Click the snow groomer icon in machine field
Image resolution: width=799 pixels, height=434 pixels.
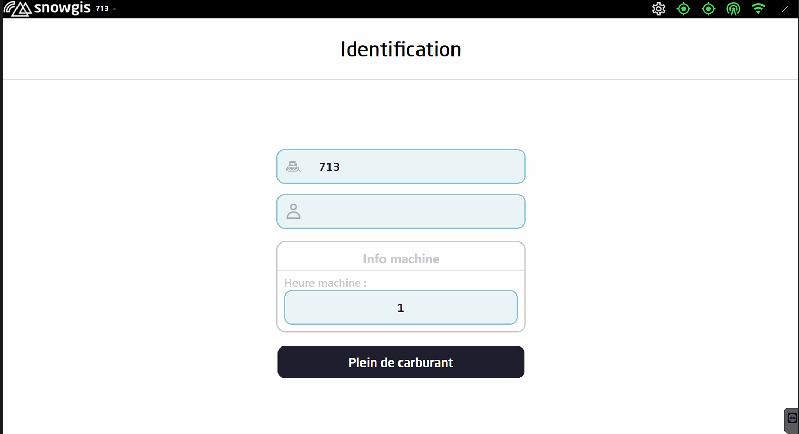pyautogui.click(x=293, y=167)
